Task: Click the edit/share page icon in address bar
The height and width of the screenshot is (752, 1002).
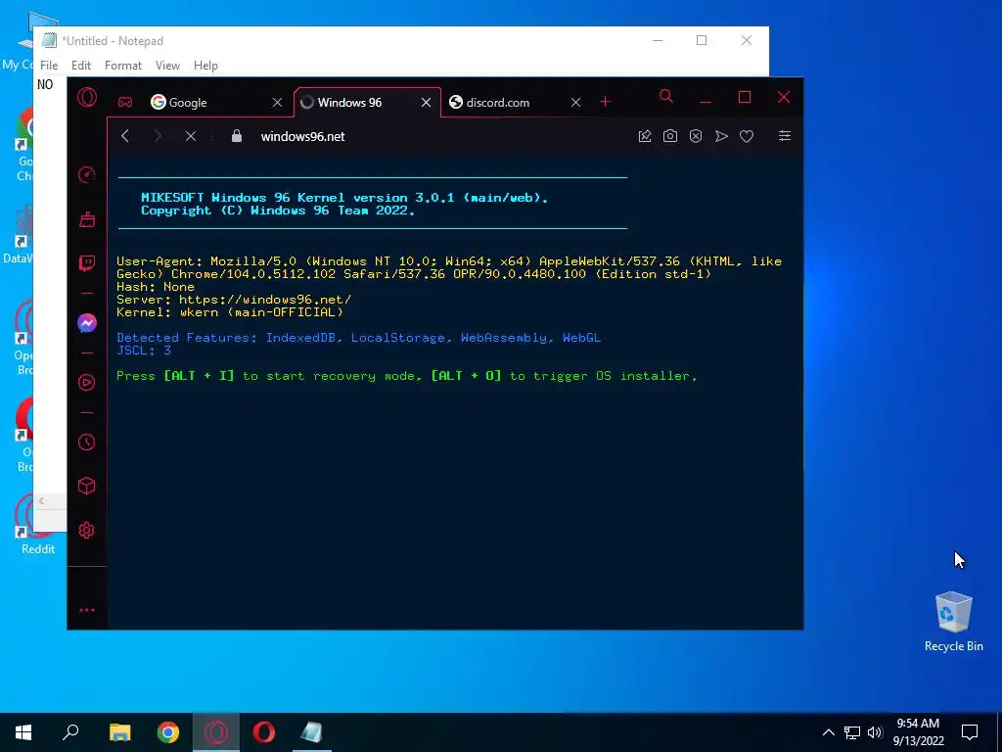Action: (645, 136)
